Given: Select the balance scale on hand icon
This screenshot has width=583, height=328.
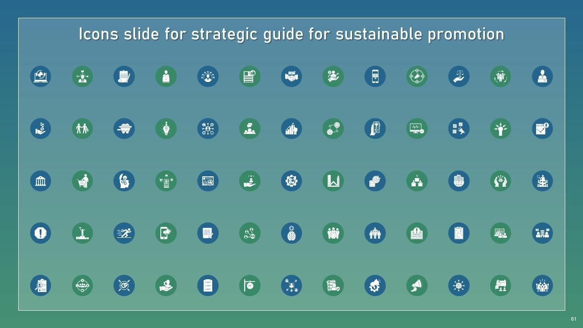Looking at the screenshot, I should pyautogui.click(x=459, y=76).
